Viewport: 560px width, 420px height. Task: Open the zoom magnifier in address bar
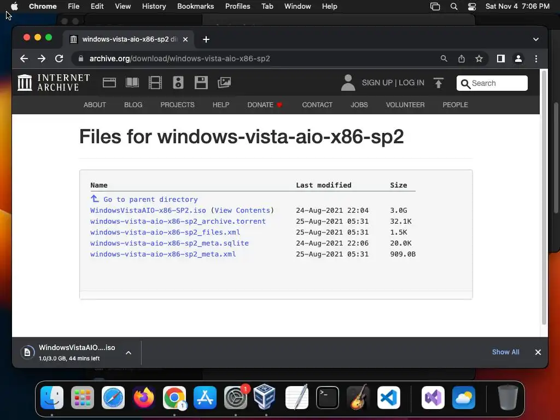click(x=444, y=59)
